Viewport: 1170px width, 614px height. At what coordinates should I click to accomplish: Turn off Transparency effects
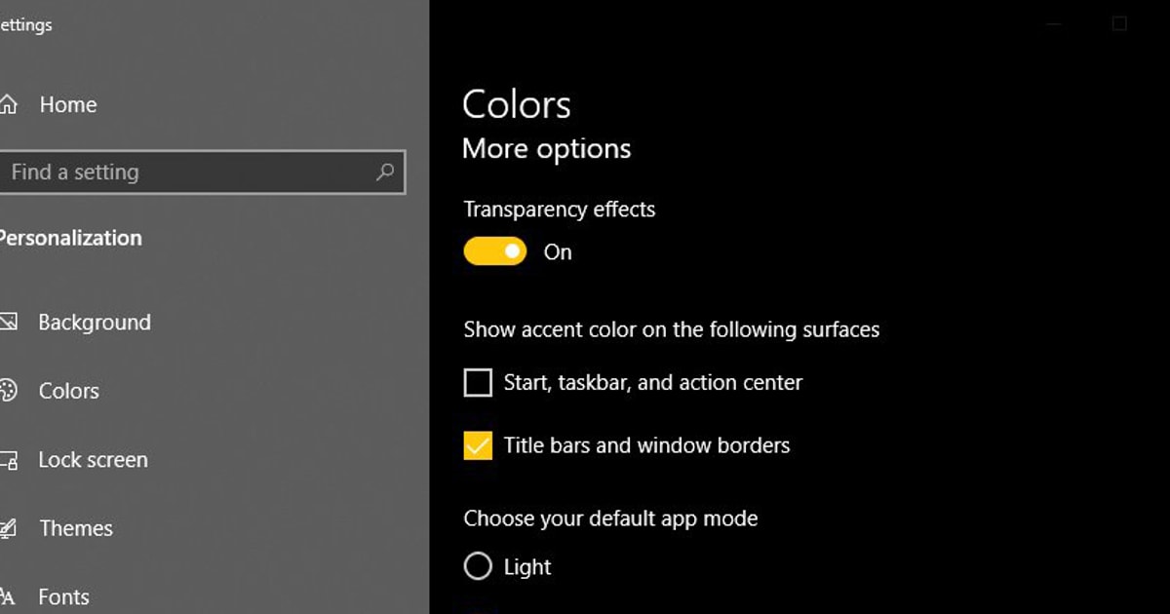[x=494, y=251]
